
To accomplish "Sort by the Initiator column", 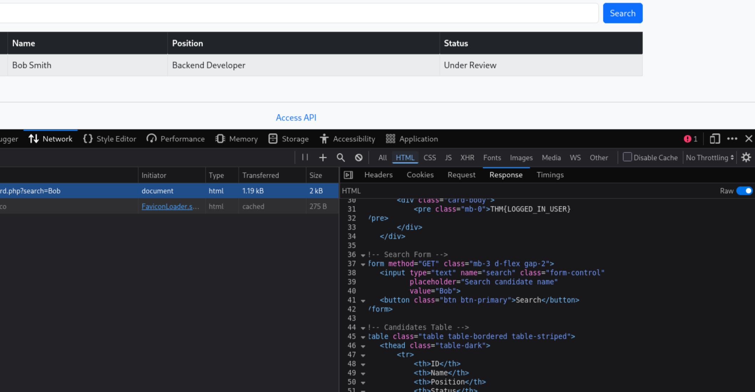I will (x=171, y=175).
